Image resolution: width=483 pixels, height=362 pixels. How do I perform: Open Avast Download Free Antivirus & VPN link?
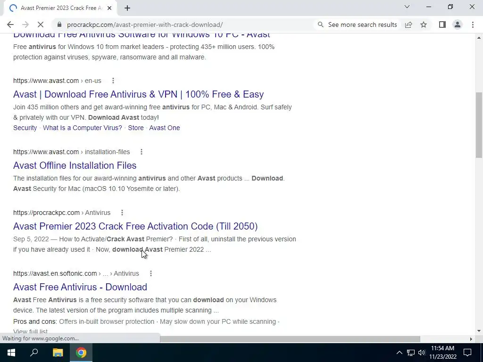click(138, 94)
